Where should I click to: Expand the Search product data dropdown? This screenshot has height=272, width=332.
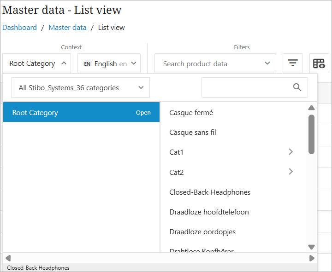(x=267, y=64)
